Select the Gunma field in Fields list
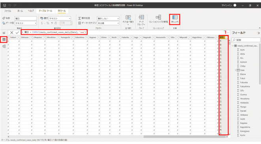 243,95
